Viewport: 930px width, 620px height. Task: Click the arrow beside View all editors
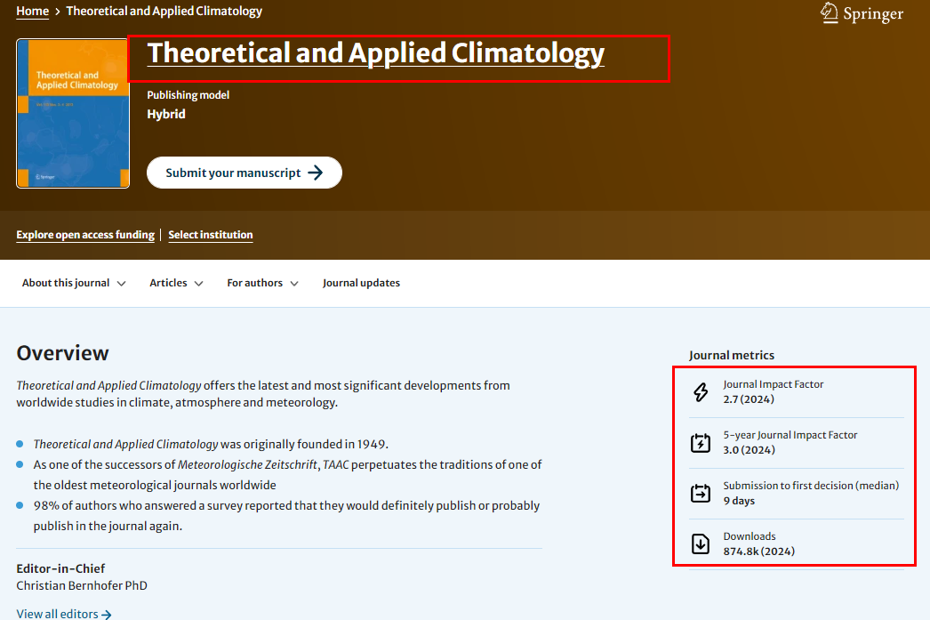coord(106,615)
